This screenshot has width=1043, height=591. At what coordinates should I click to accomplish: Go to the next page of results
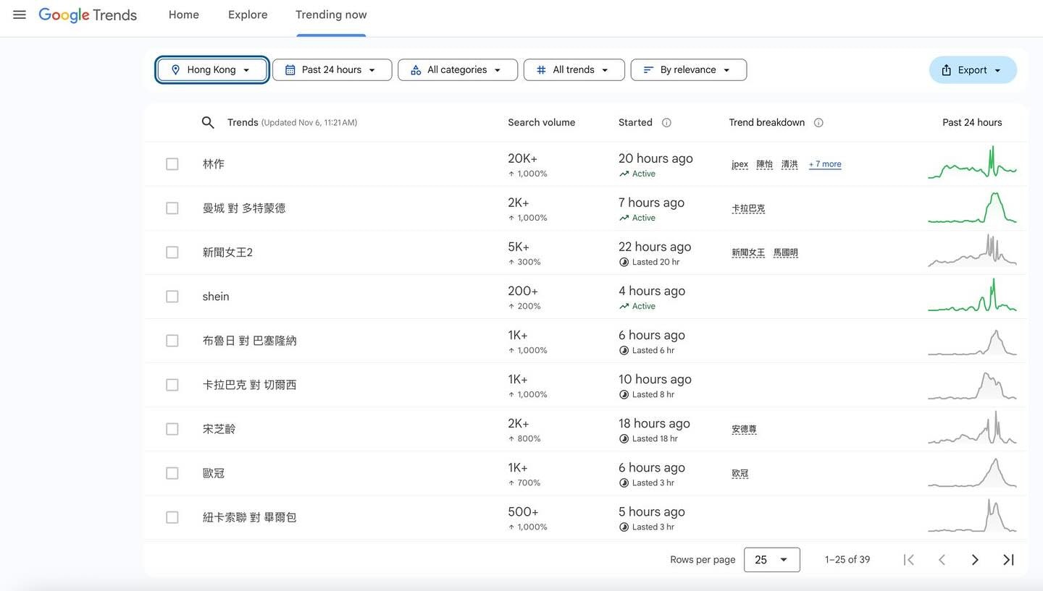(x=975, y=560)
